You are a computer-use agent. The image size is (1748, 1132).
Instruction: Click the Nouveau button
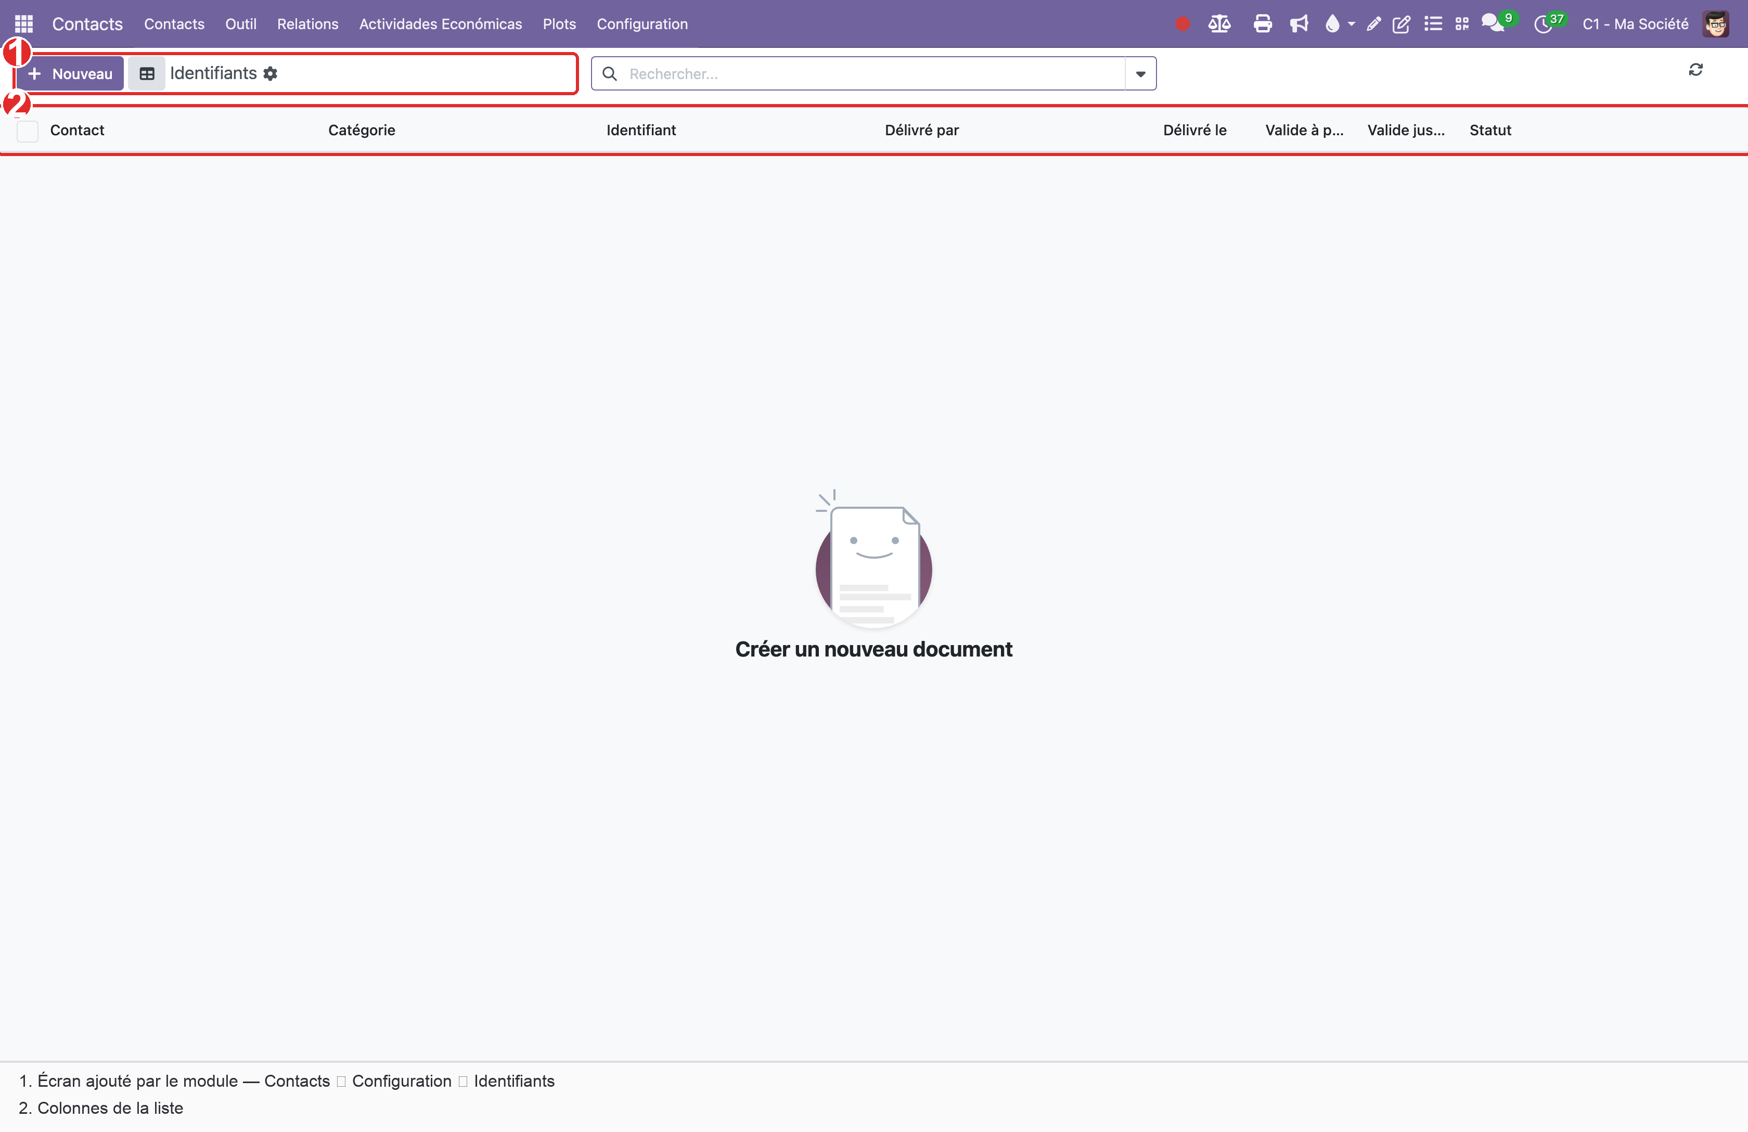click(70, 73)
